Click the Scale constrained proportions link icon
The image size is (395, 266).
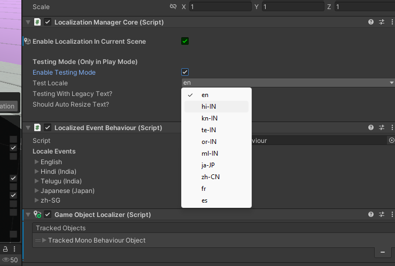[173, 6]
